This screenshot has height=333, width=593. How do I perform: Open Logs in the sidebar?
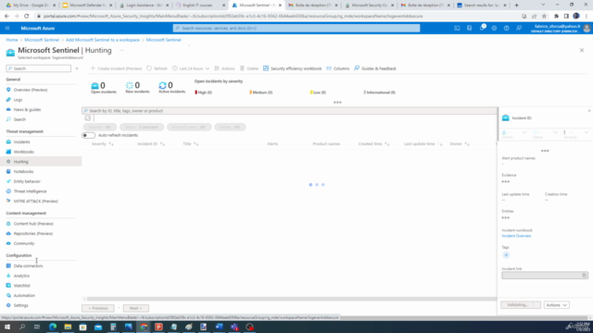pos(18,100)
